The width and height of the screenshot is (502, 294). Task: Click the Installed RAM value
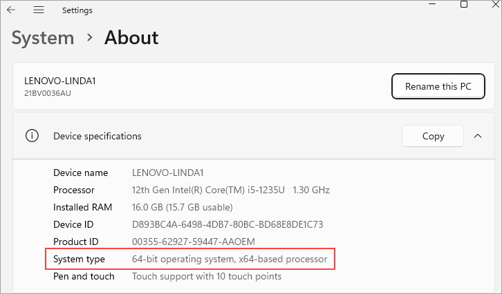tap(183, 207)
